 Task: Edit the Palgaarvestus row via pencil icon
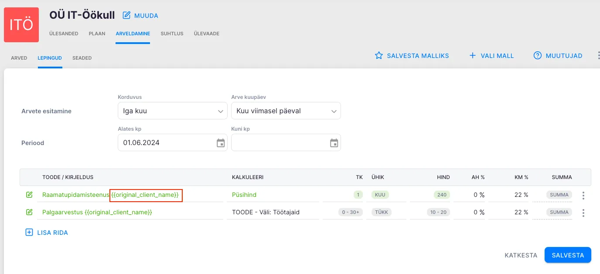coord(29,212)
